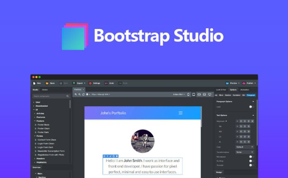Select the tablet landscape viewport icon
The image size is (288, 178).
click(199, 94)
